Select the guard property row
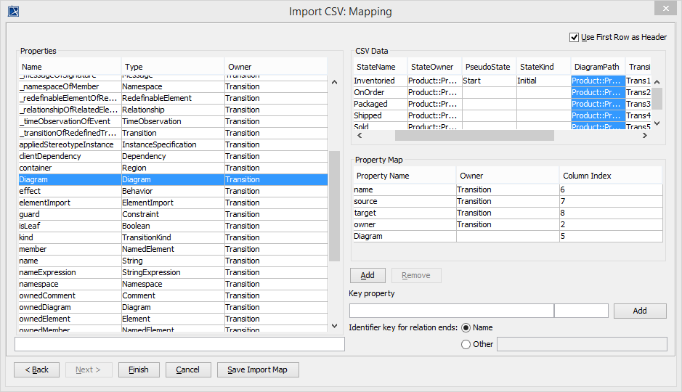The width and height of the screenshot is (682, 392). point(69,214)
